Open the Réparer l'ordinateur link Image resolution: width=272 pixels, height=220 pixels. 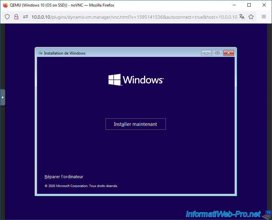[64, 177]
